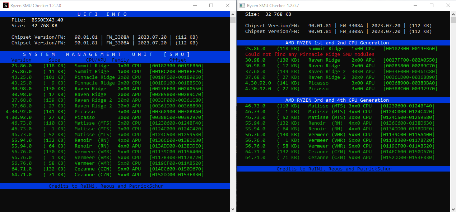Minimize the Ryzen SMU Checker 1.2.2.0 window
Screen dimensions: 456x212
[195, 5]
